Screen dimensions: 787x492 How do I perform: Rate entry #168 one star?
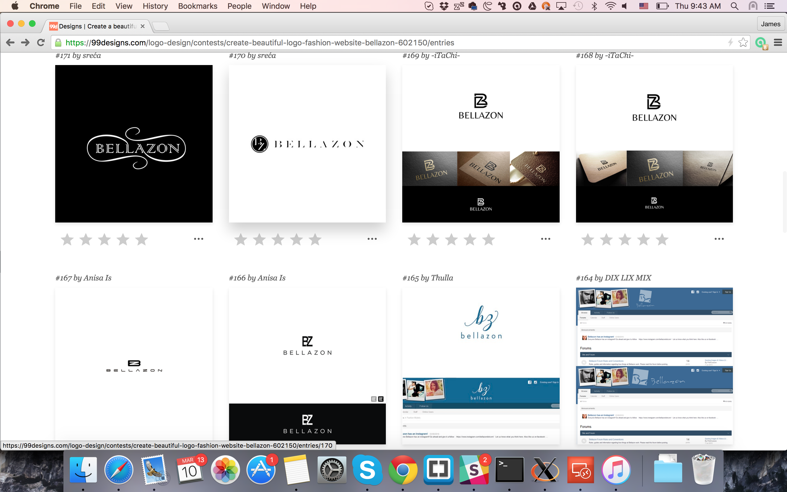click(x=588, y=240)
